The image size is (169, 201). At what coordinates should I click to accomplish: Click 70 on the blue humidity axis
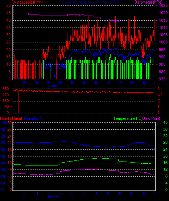[x=3, y=143]
